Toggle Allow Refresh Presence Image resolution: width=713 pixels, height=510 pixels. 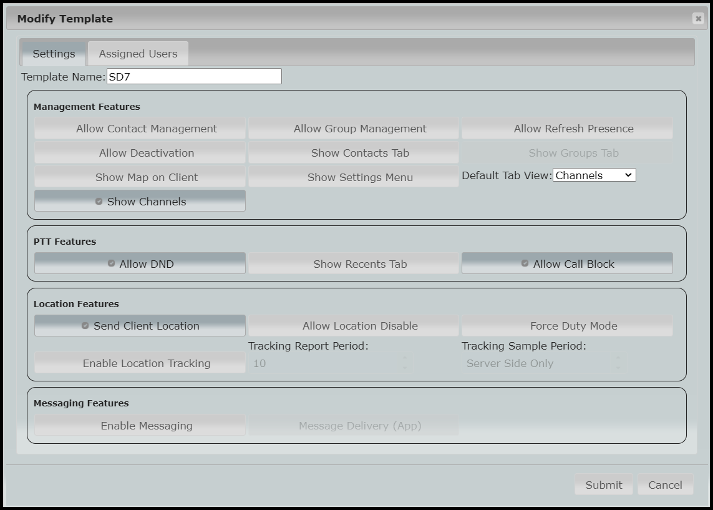tap(567, 128)
